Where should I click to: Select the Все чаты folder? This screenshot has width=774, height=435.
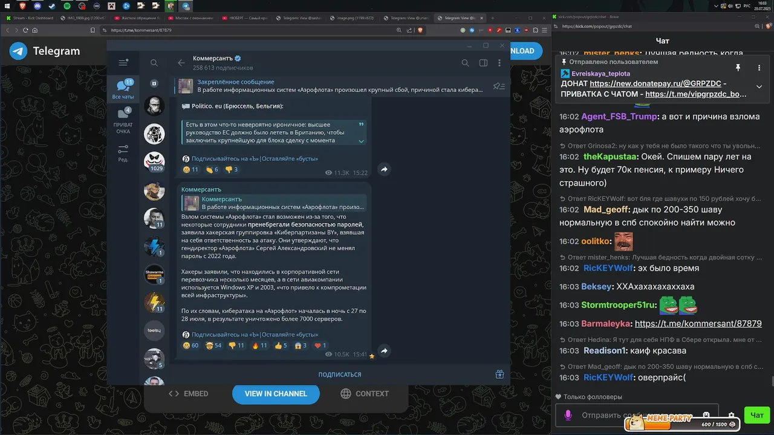[x=123, y=88]
